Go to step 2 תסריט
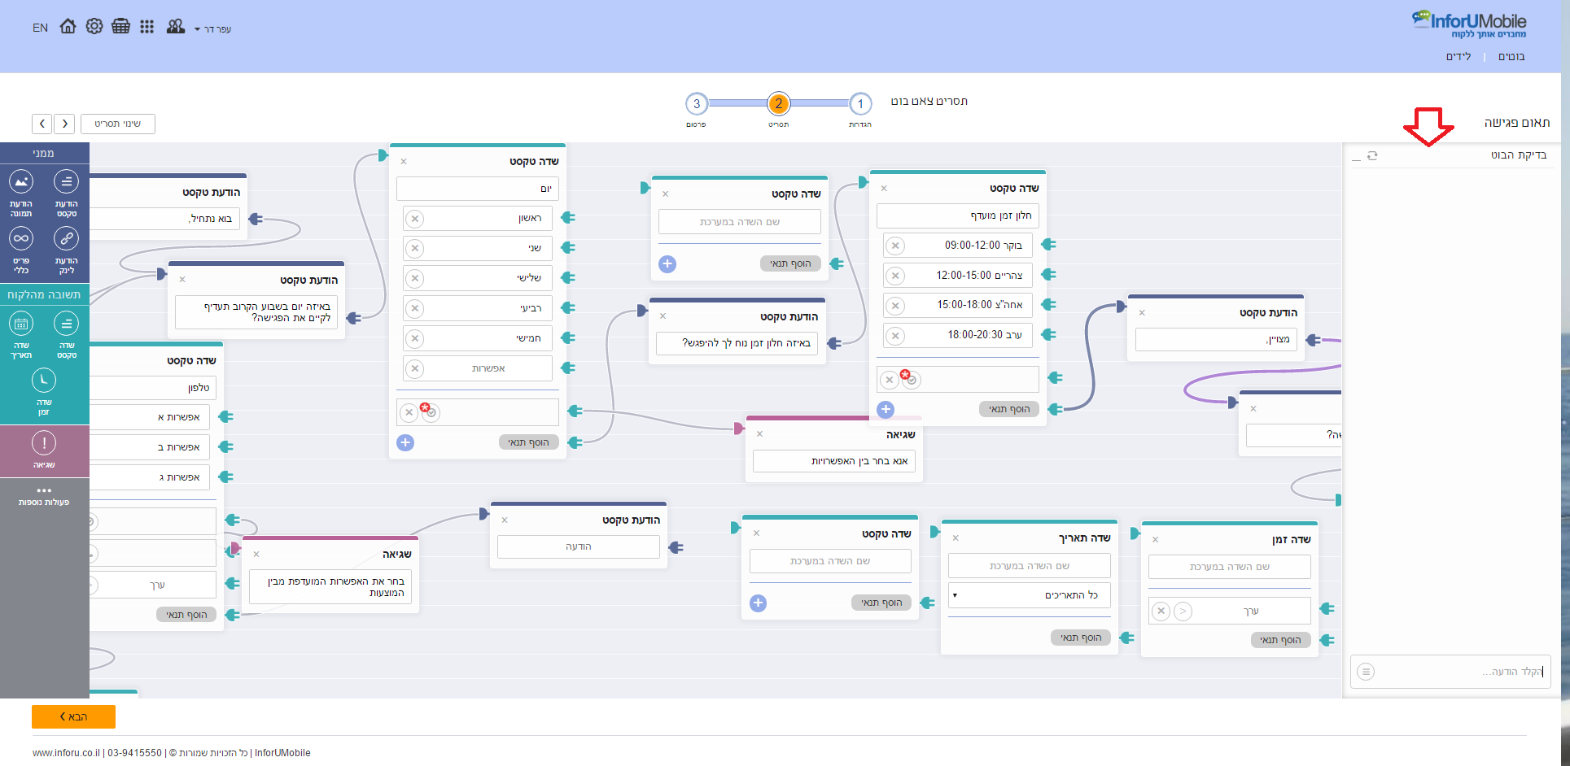1570x766 pixels. point(779,103)
